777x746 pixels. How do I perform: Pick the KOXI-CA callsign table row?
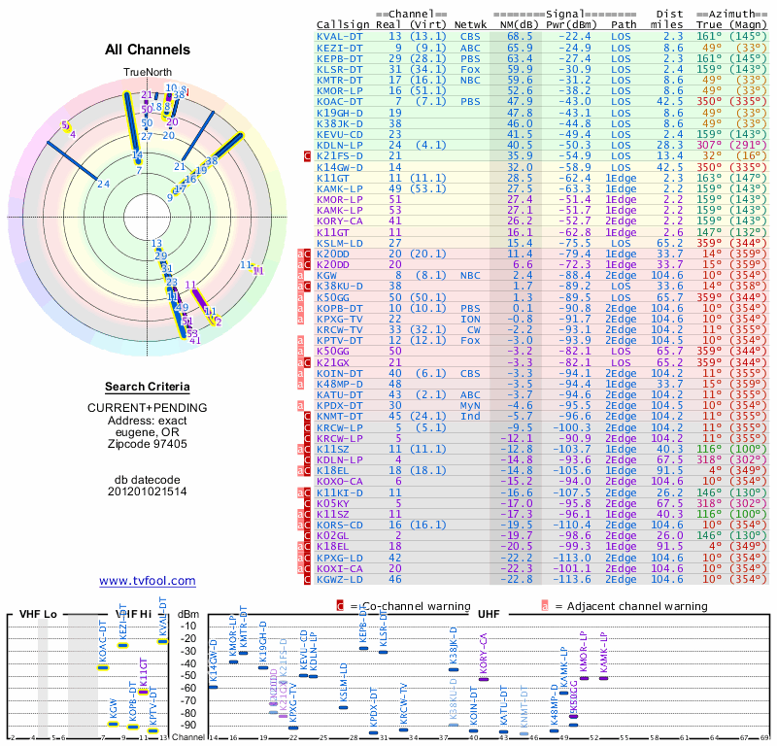coord(543,568)
